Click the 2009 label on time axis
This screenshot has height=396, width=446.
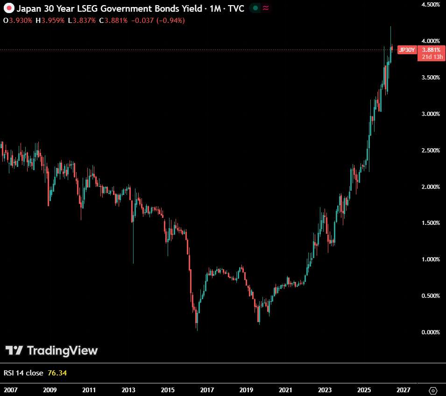[x=50, y=390]
